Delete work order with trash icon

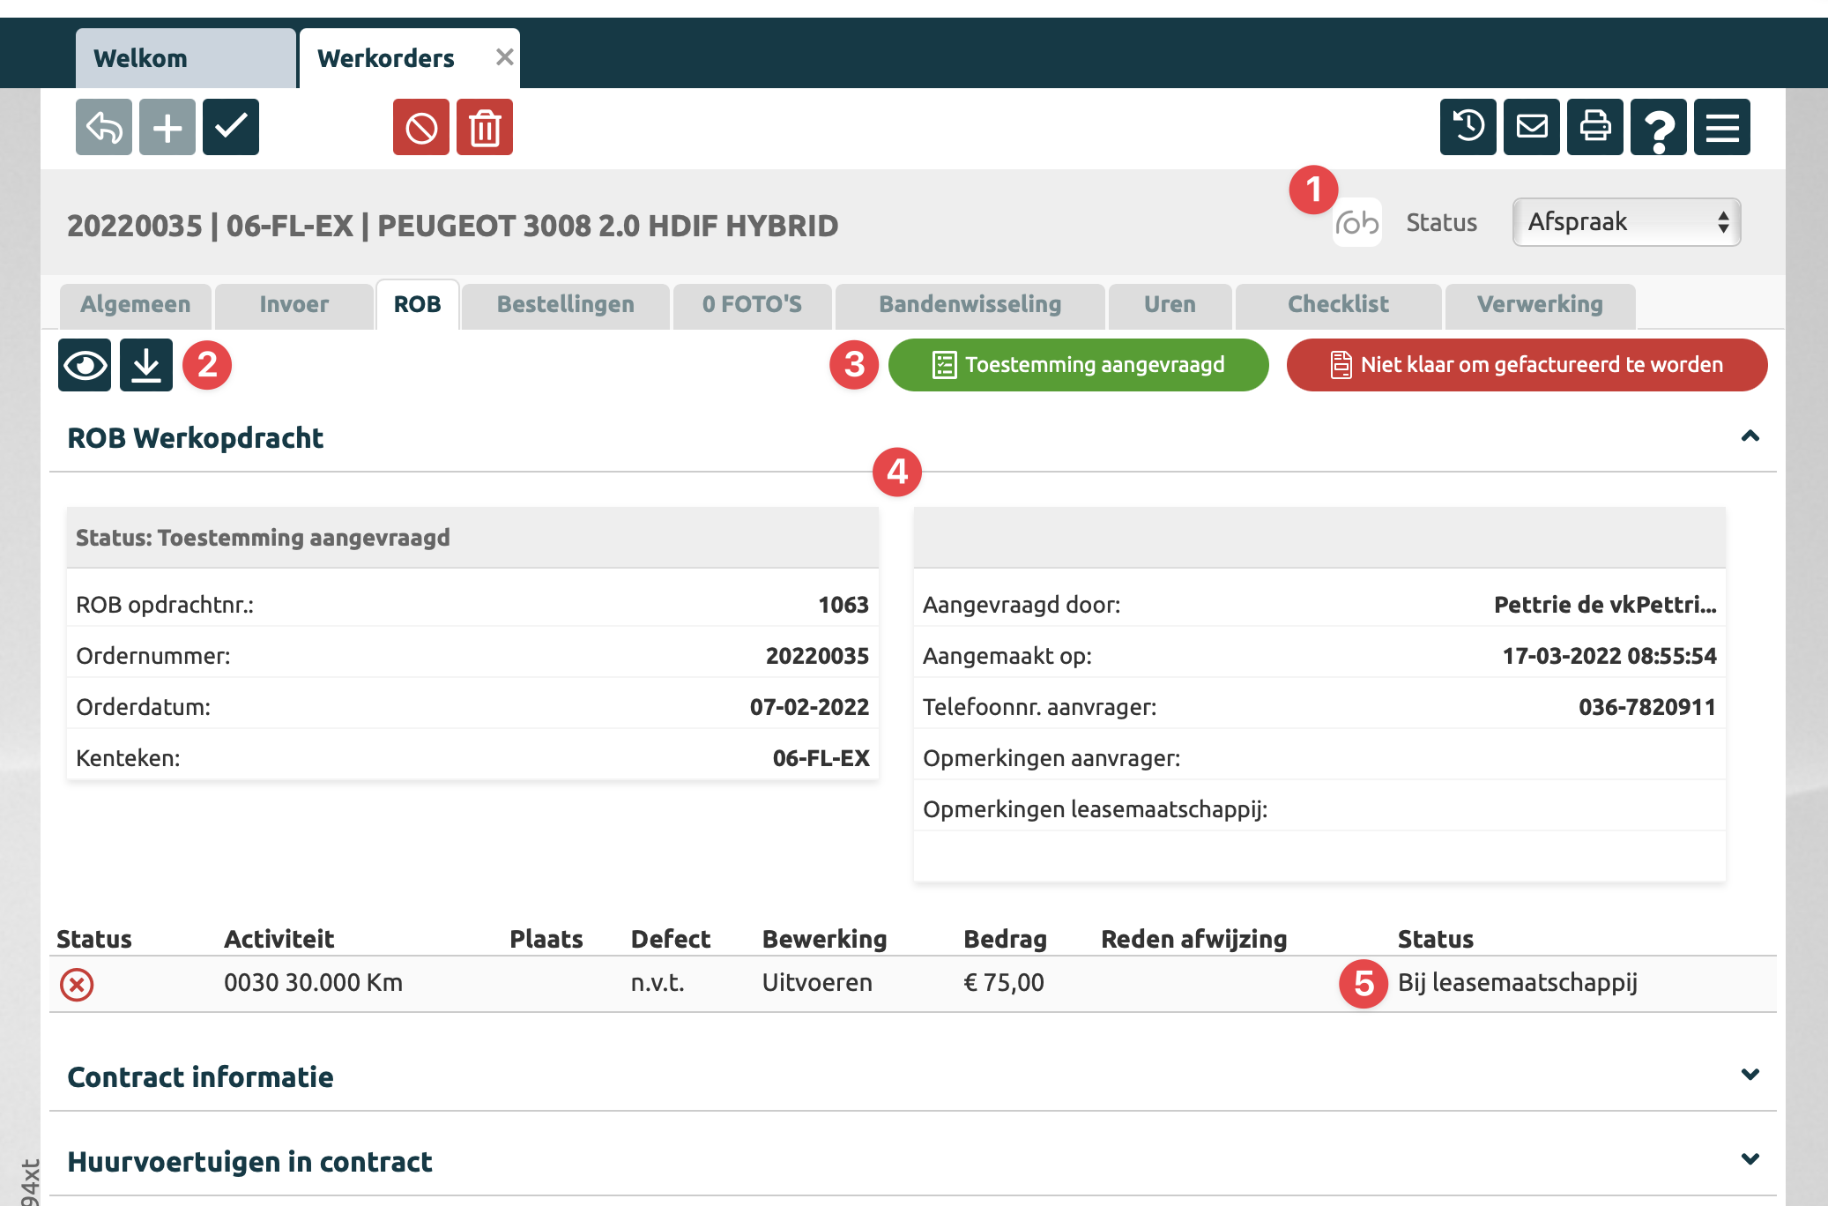click(485, 128)
